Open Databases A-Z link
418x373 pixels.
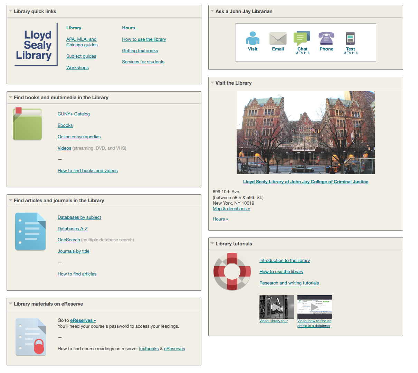pos(73,229)
